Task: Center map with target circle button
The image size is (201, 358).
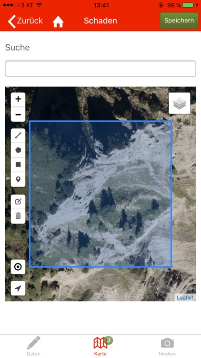Action: pos(18,267)
